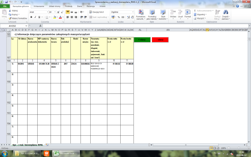Click the red '- wiersz' button
The image size is (251, 157).
click(160, 40)
